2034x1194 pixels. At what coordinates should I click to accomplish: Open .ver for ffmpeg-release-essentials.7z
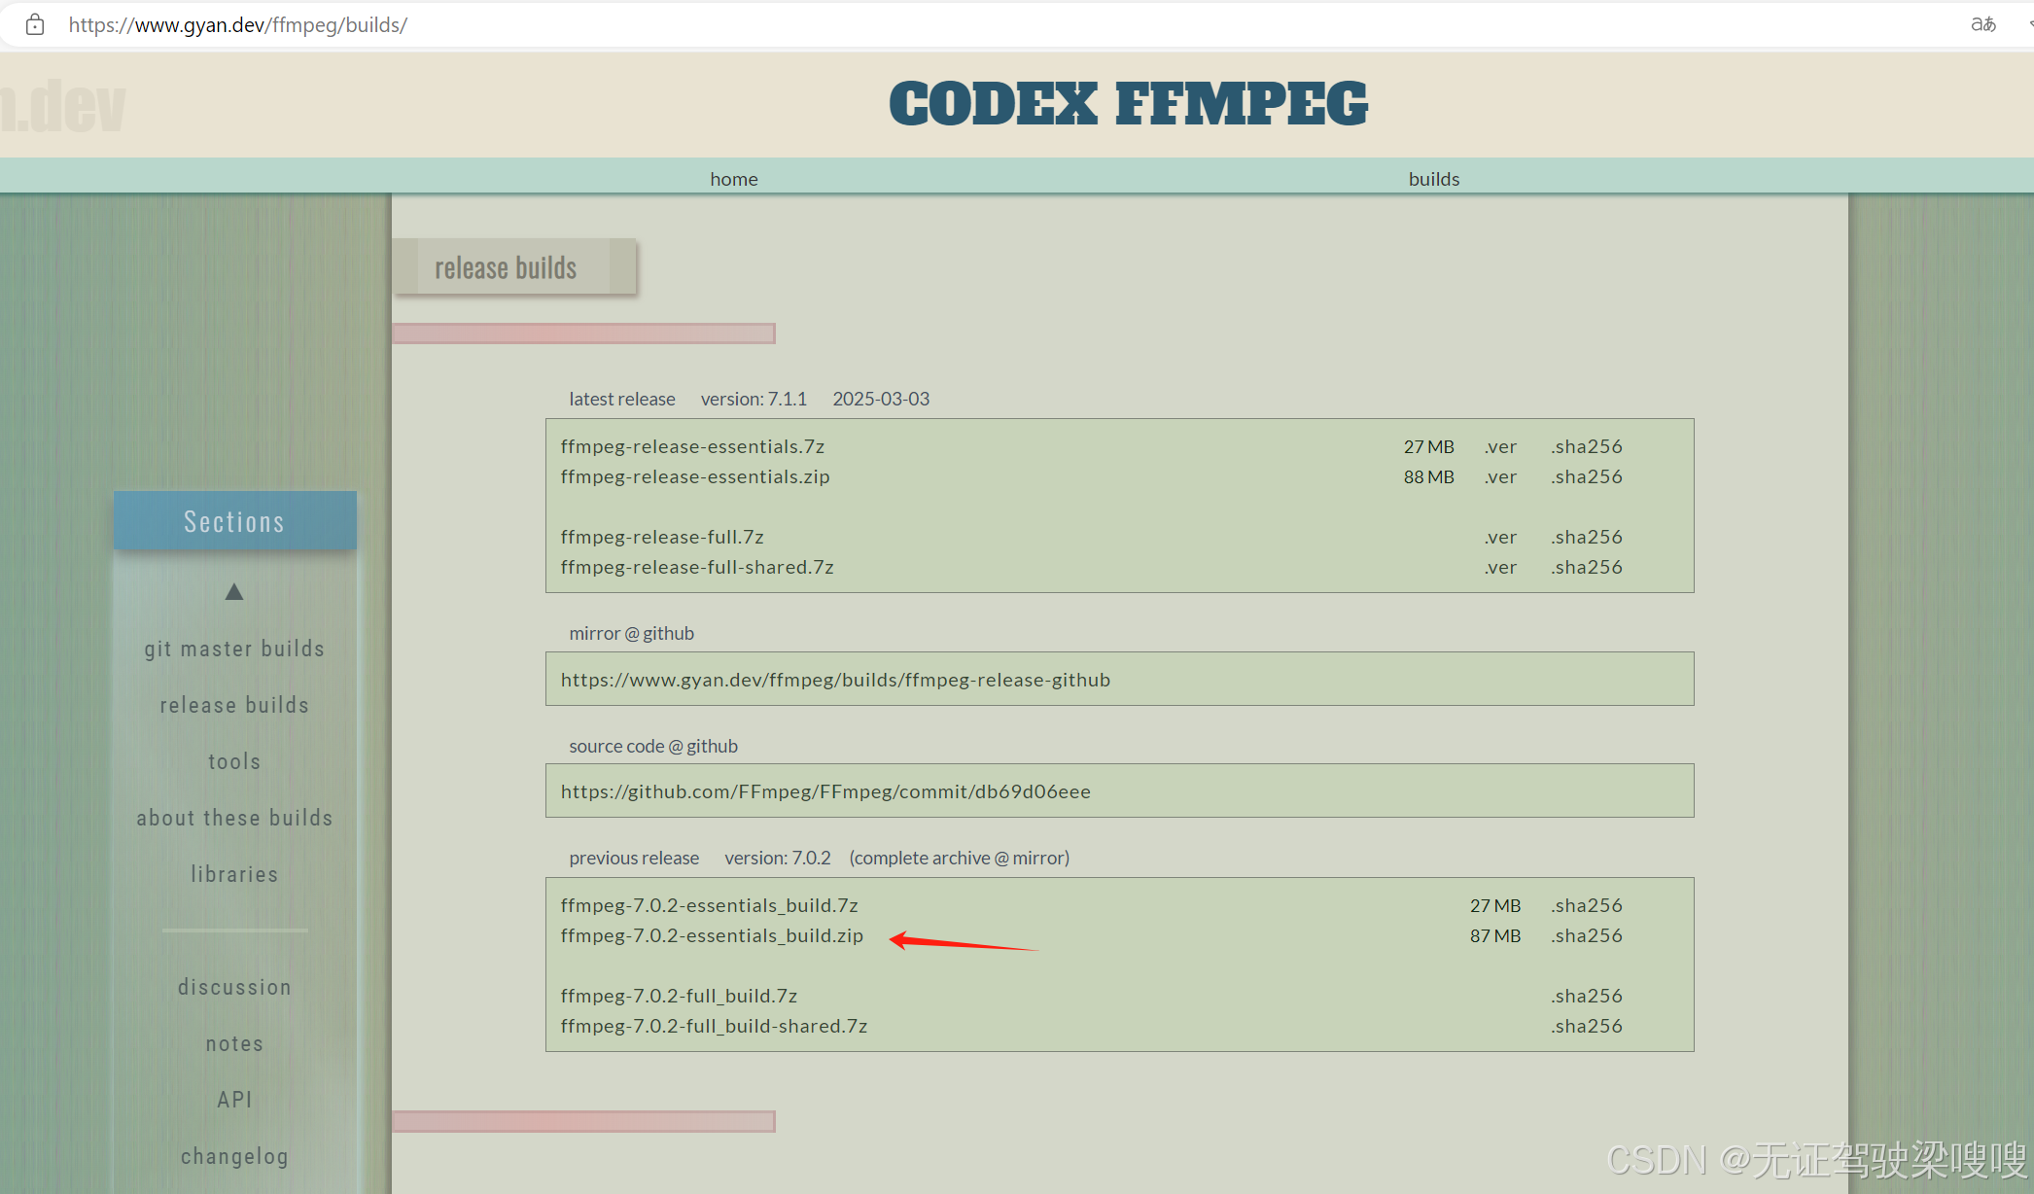1500,446
